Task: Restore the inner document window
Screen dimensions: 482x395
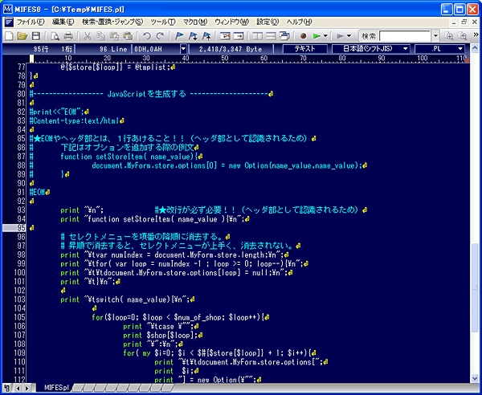Action: click(464, 22)
